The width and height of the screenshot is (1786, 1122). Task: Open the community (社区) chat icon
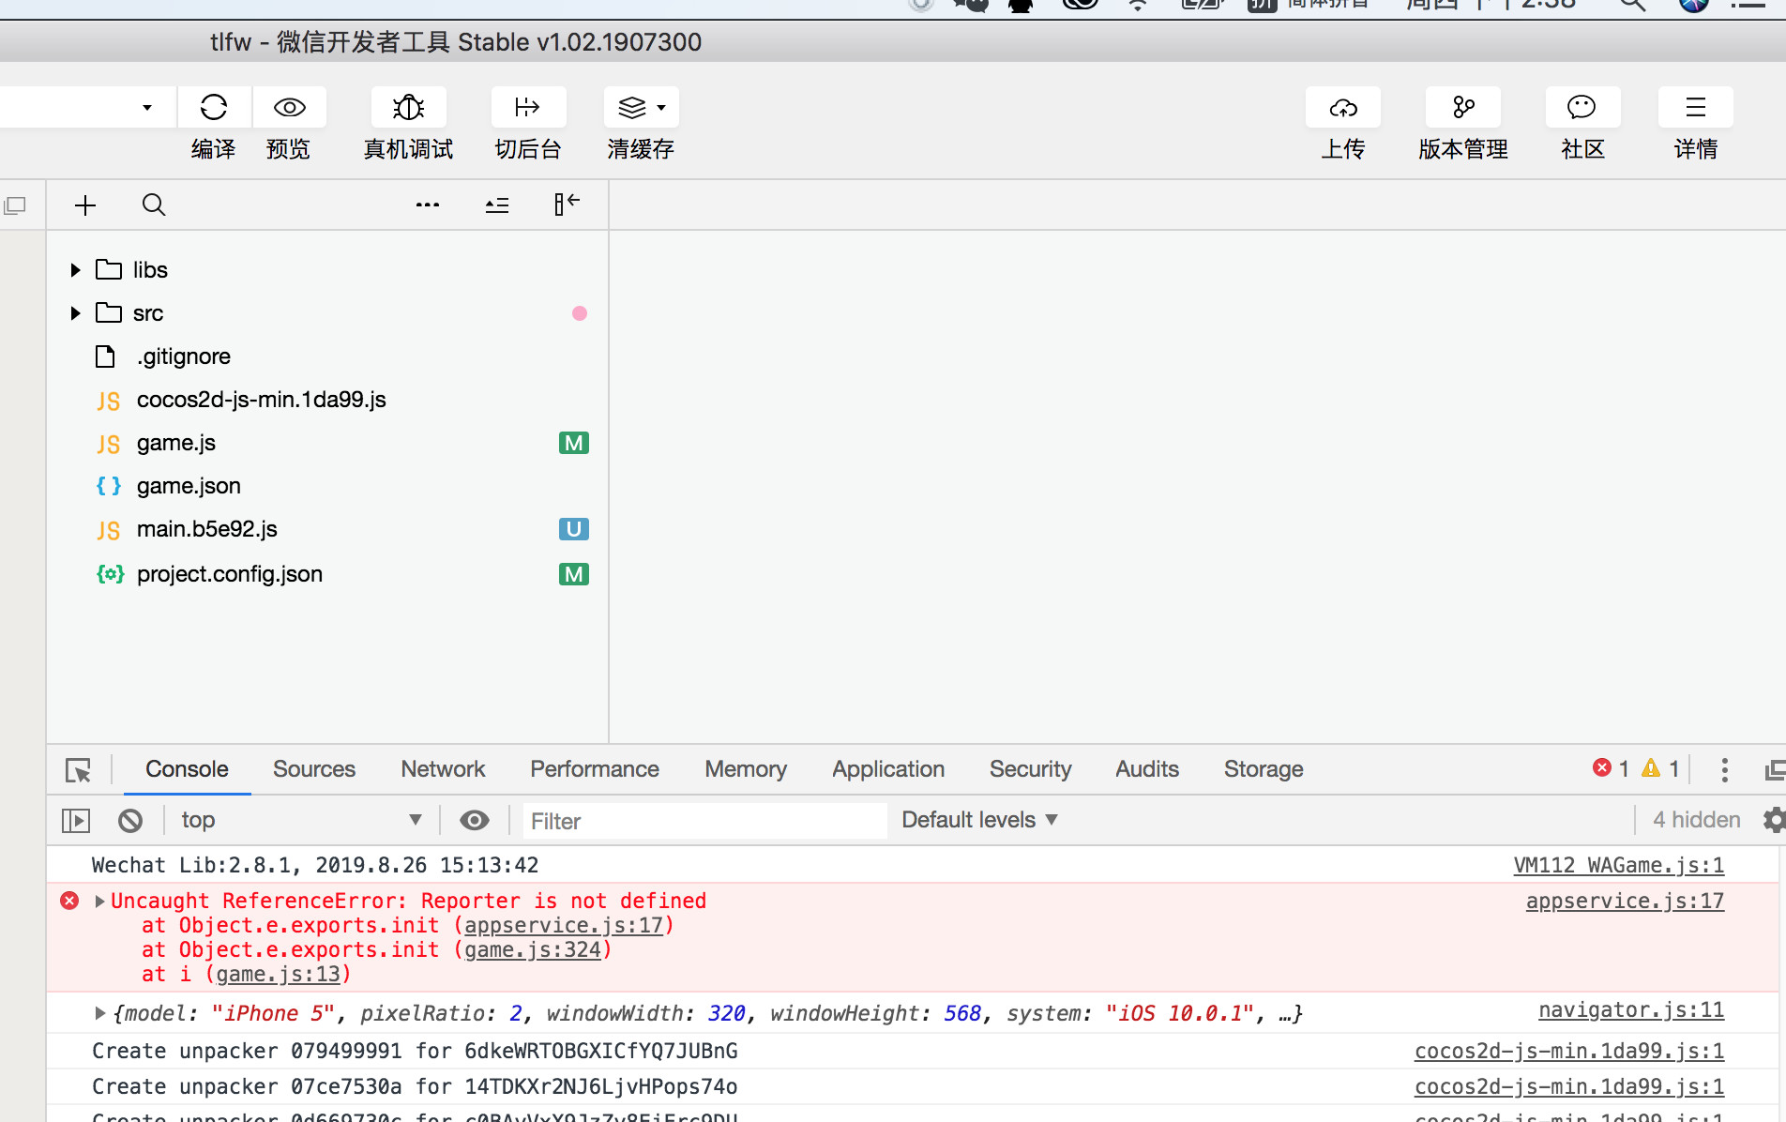[x=1582, y=108]
